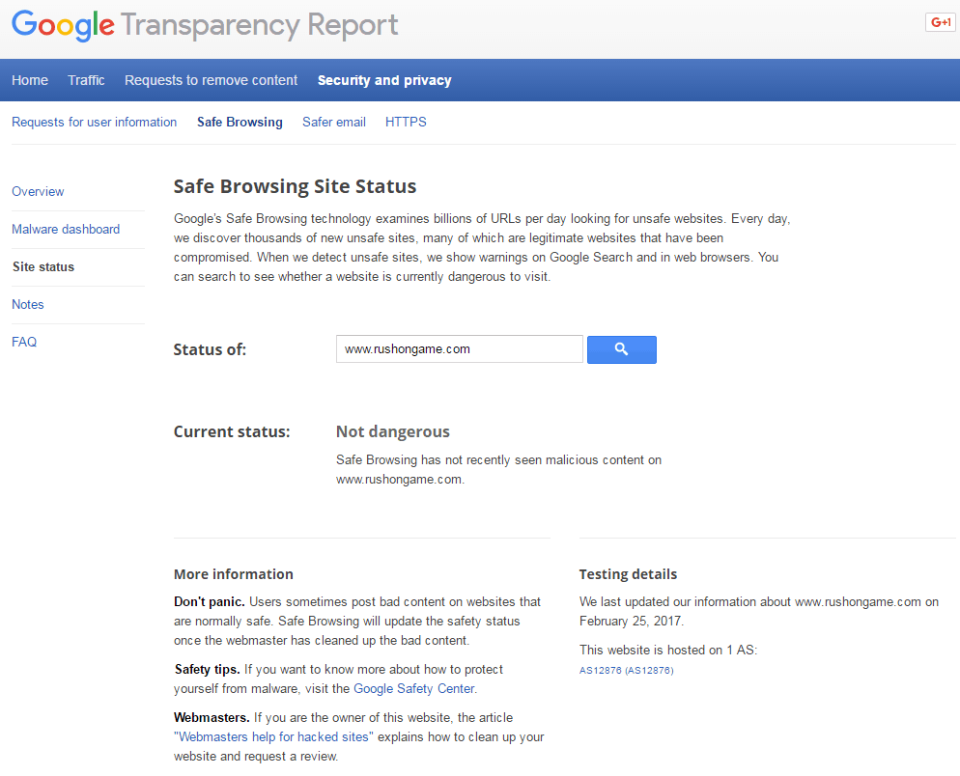
Task: Open Requests to remove content
Action: [x=212, y=80]
